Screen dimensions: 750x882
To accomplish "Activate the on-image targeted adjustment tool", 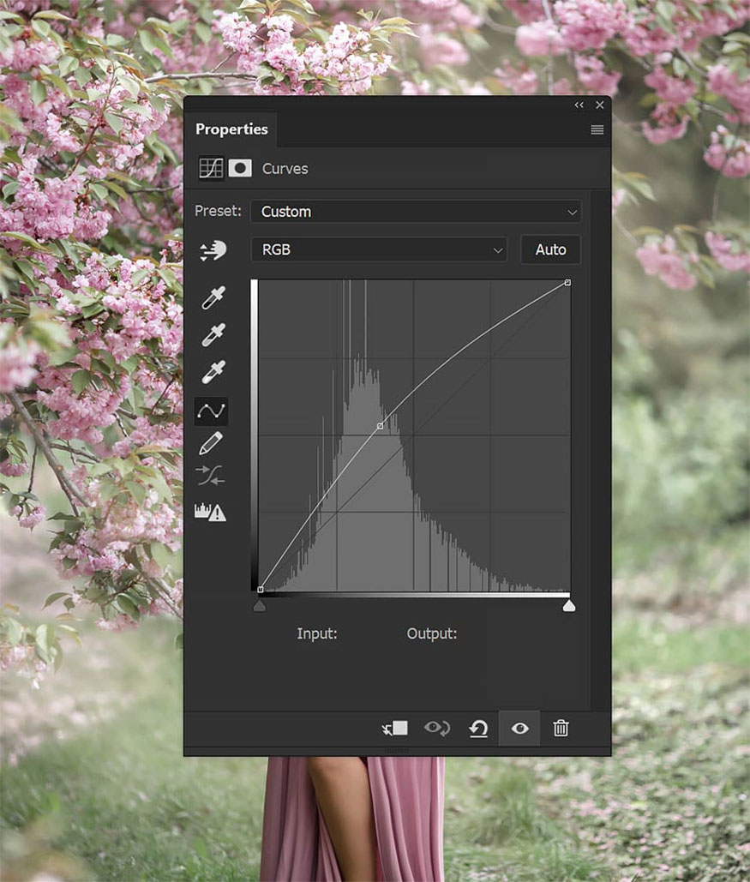I will coord(213,249).
